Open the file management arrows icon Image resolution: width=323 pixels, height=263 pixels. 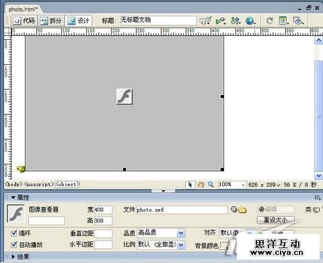pos(236,21)
